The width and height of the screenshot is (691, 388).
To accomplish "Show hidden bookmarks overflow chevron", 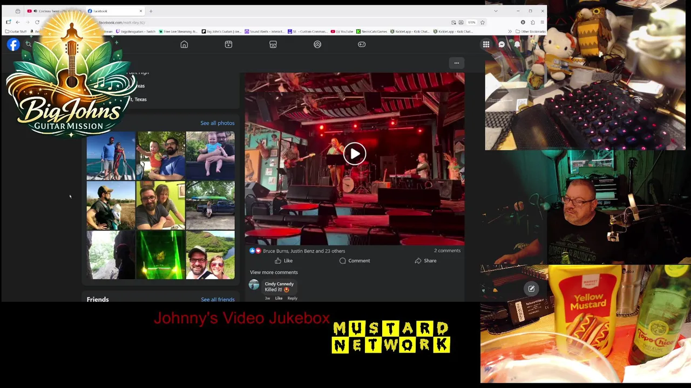I will pyautogui.click(x=510, y=31).
